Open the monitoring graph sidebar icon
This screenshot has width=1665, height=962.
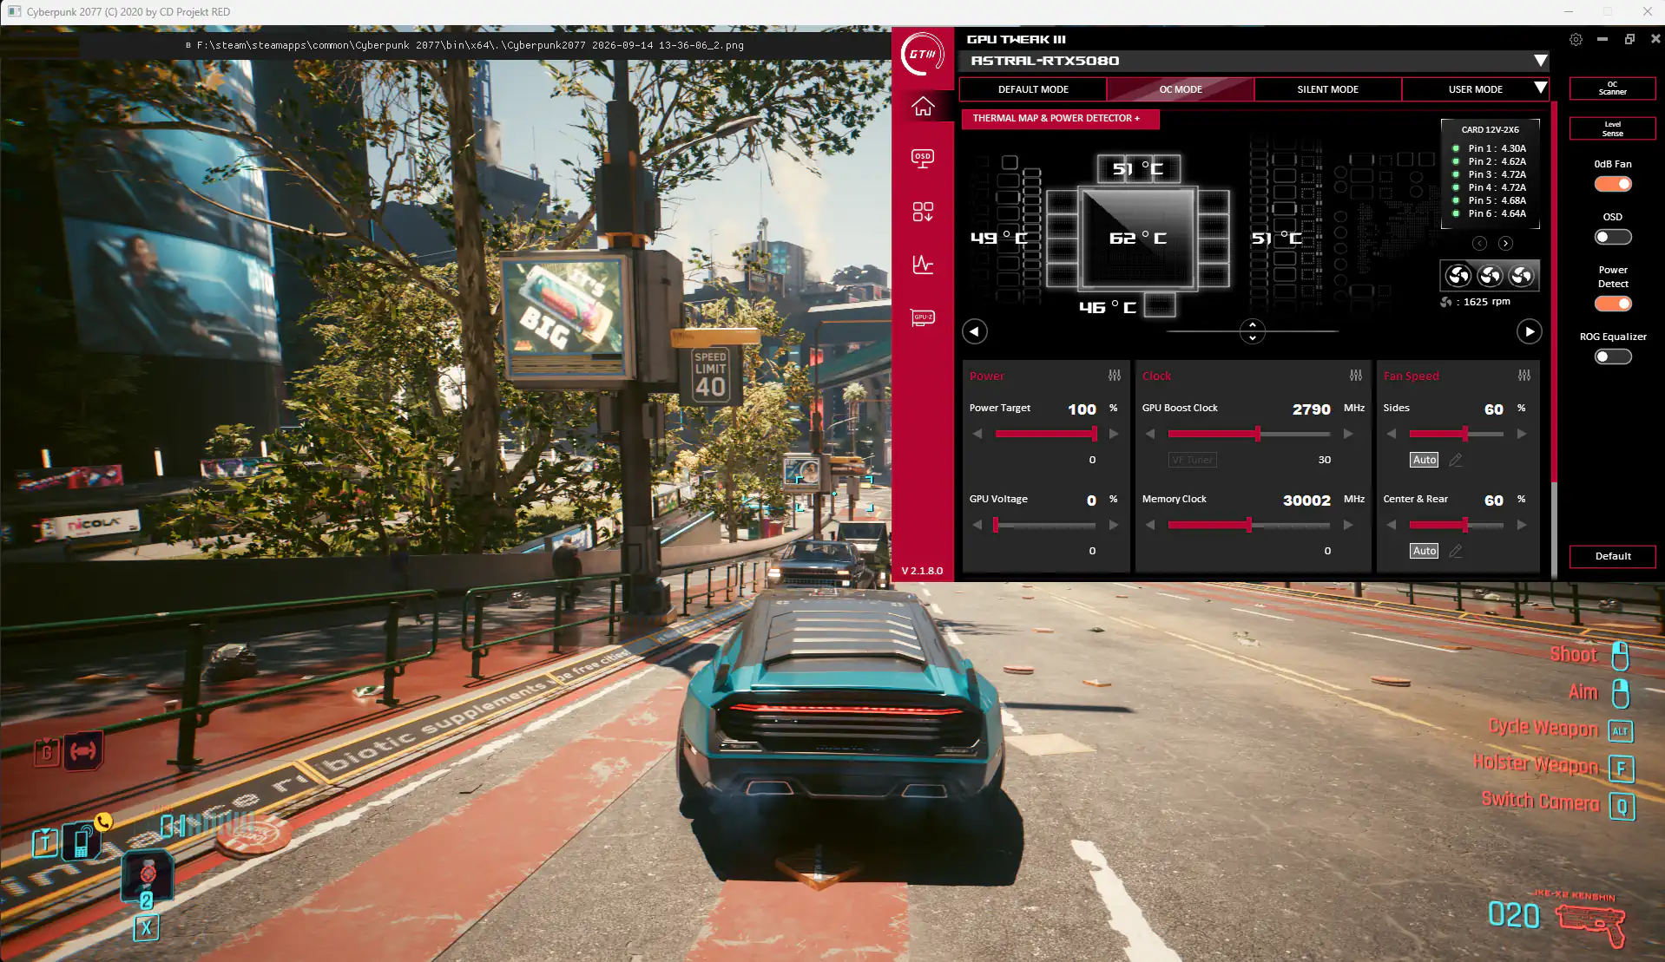tap(923, 265)
